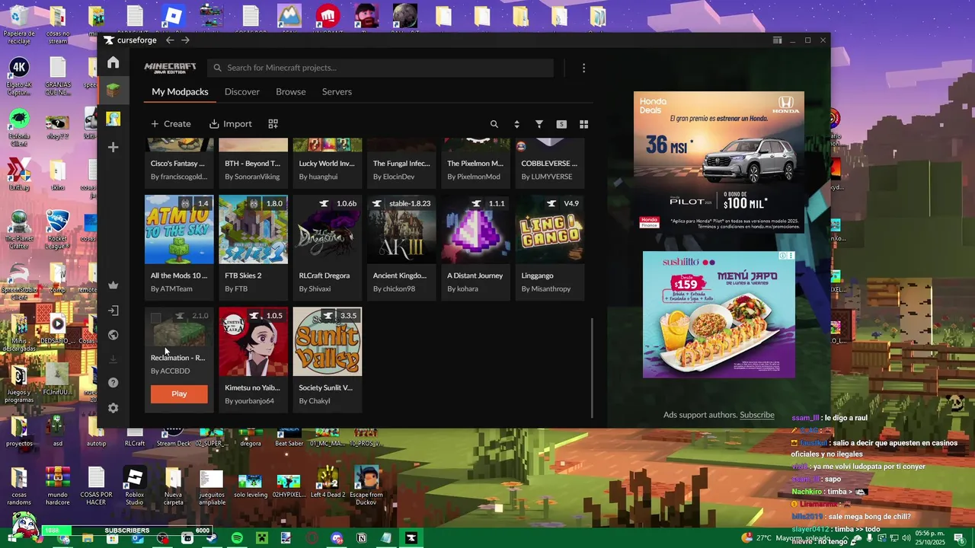The height and width of the screenshot is (548, 975).
Task: Click the Minecraft launcher icon in taskbar
Action: (x=261, y=538)
